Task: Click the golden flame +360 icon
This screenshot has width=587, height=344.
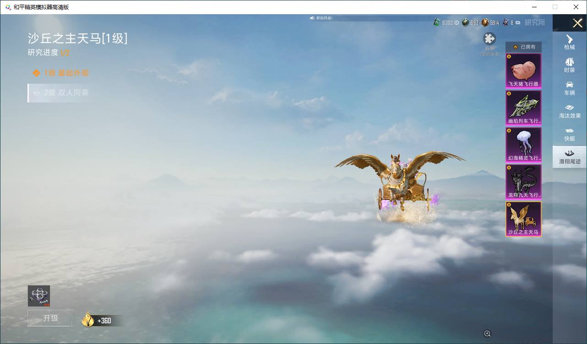Action: 88,320
